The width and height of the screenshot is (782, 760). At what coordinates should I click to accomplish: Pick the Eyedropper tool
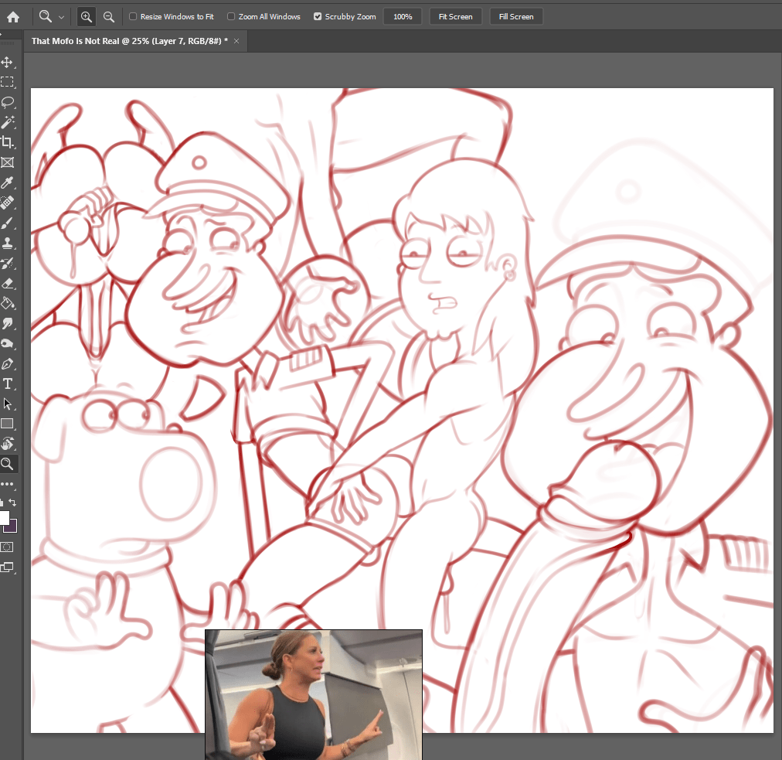click(8, 182)
